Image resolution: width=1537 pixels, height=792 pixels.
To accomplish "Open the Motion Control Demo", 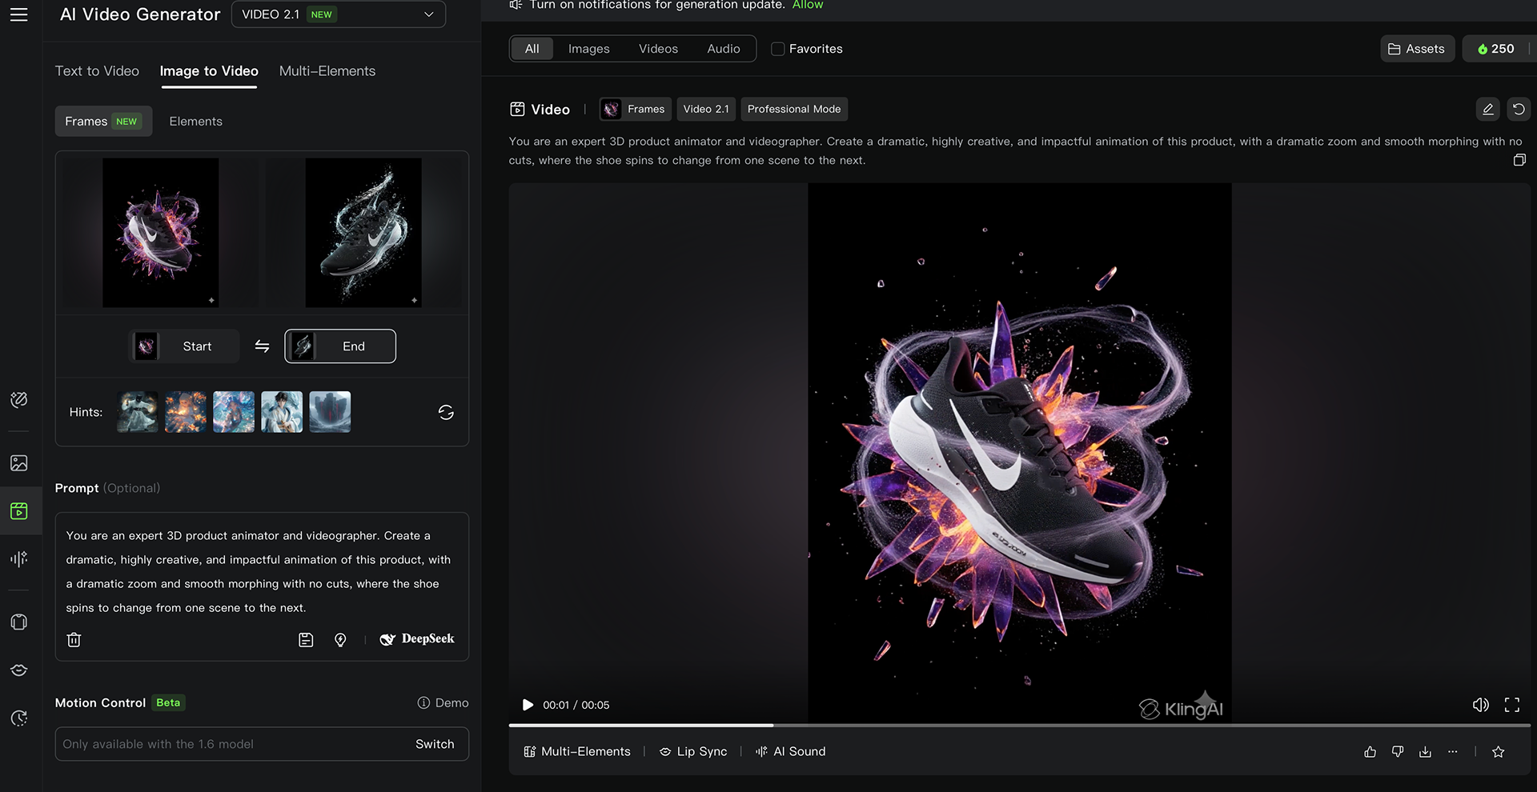I will (443, 702).
